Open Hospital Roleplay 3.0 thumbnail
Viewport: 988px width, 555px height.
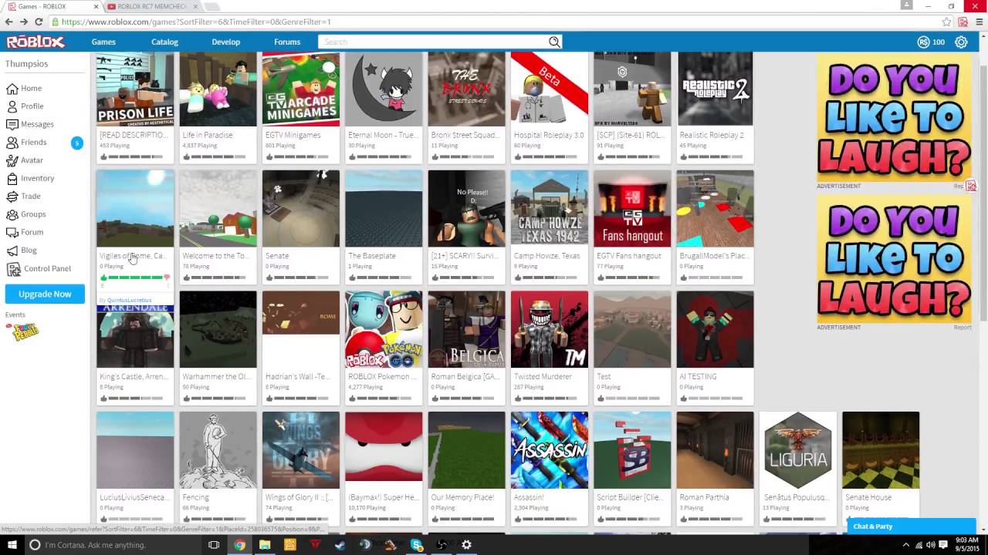(x=550, y=88)
